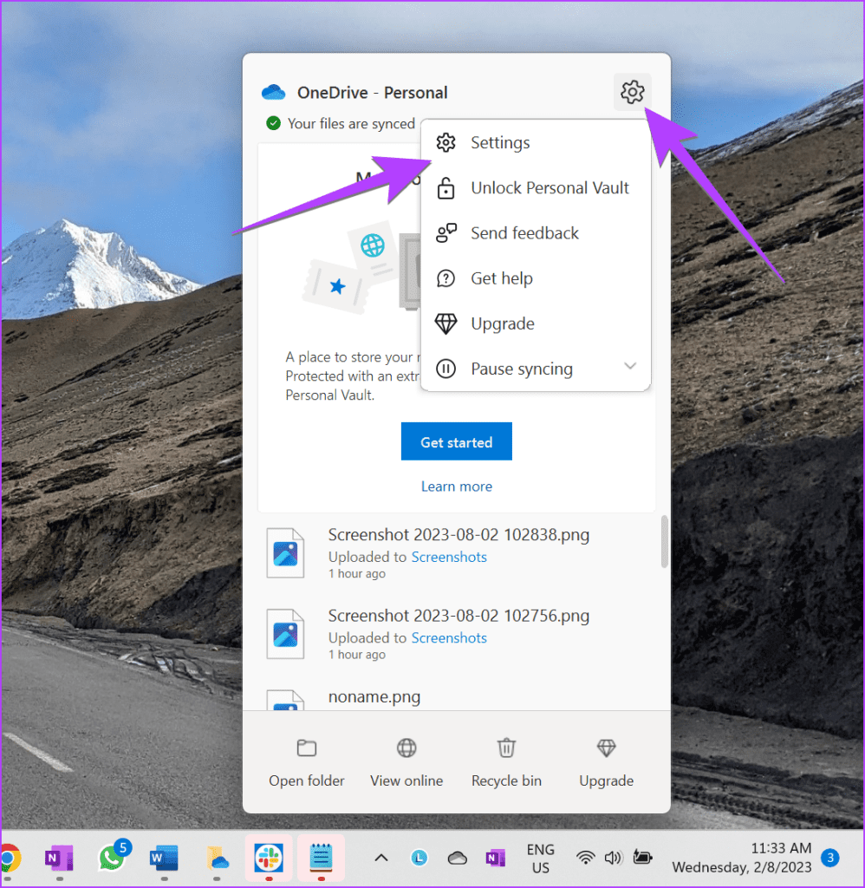Open the Wi-Fi network tray icon
865x888 pixels.
tap(585, 858)
